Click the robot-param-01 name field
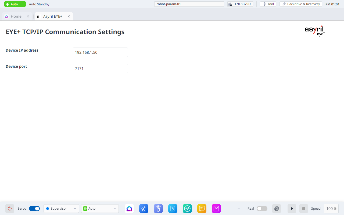This screenshot has width=344, height=215. [189, 4]
